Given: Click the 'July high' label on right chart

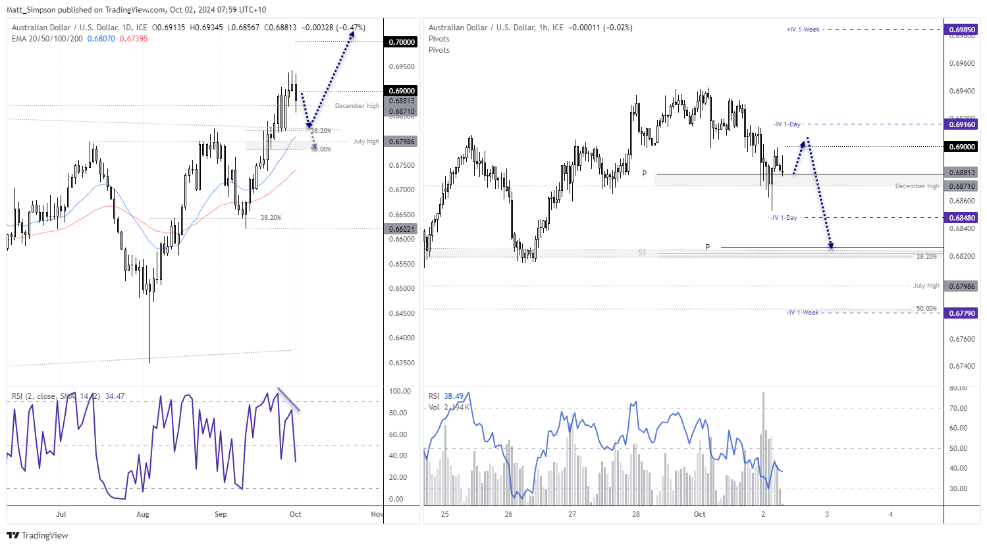Looking at the screenshot, I should [x=926, y=286].
